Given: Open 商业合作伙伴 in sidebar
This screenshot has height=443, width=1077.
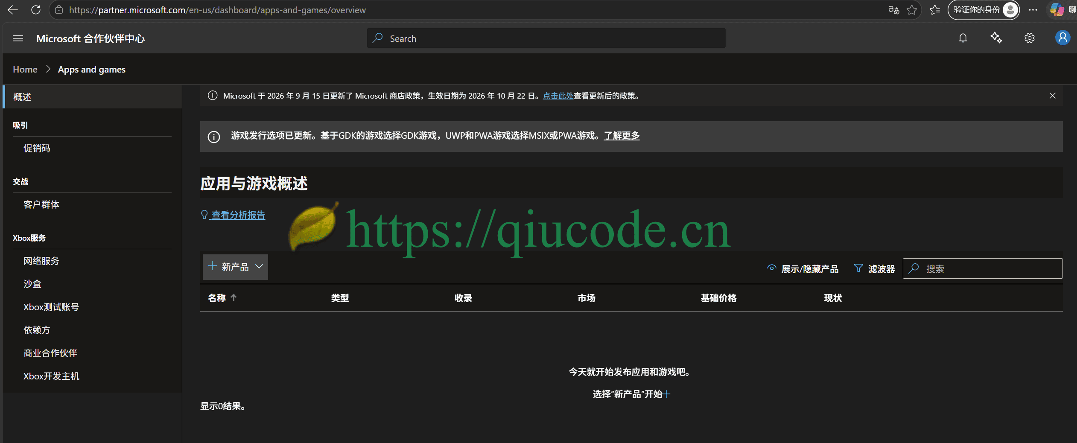Looking at the screenshot, I should coord(50,353).
